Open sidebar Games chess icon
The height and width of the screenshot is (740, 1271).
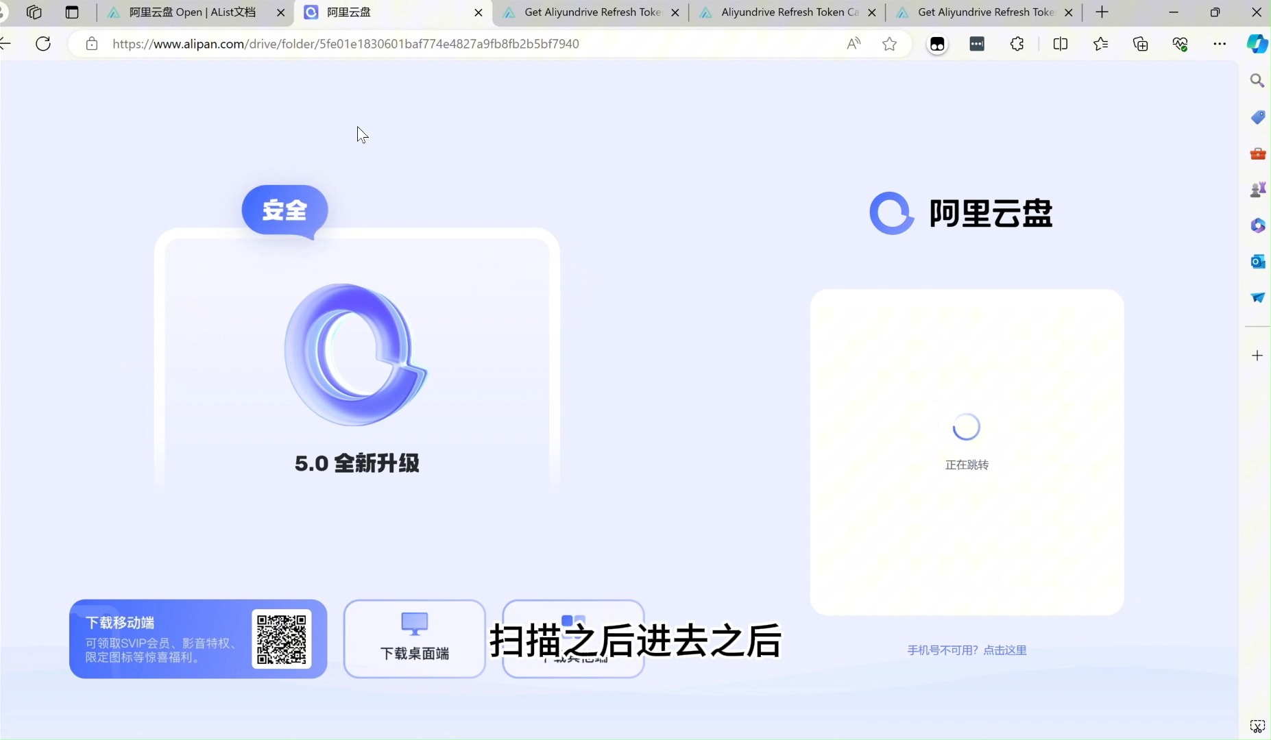tap(1257, 189)
